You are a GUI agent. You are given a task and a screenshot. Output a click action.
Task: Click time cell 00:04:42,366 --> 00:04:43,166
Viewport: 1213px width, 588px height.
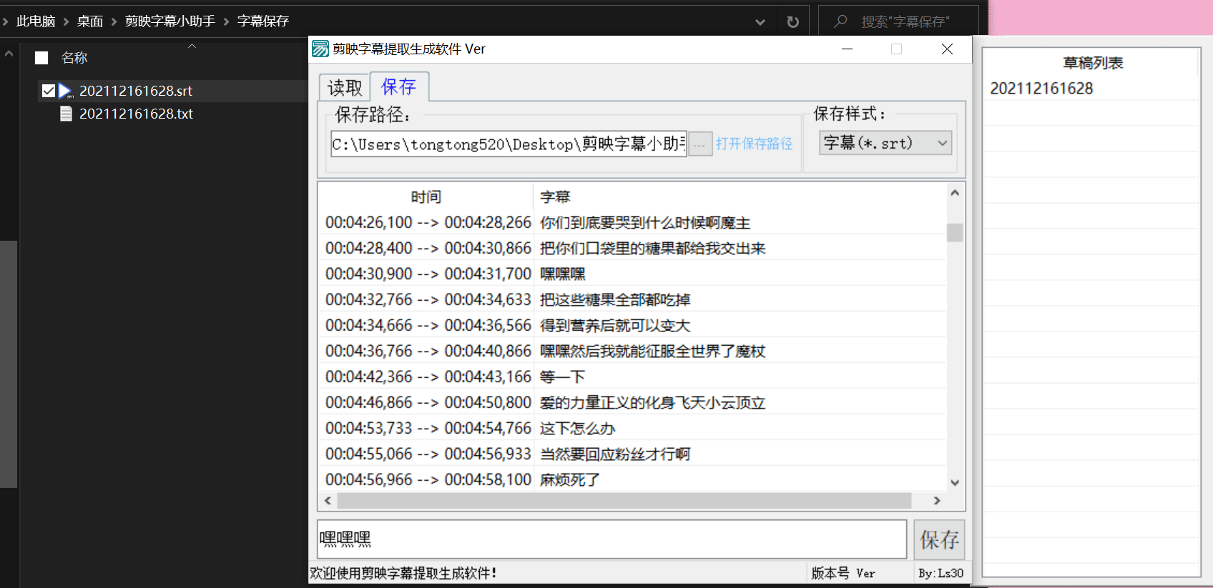[x=428, y=377]
